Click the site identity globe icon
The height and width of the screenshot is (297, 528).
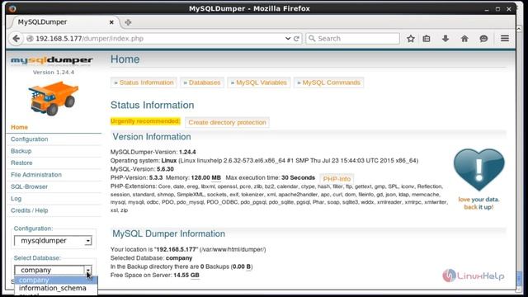click(30, 39)
